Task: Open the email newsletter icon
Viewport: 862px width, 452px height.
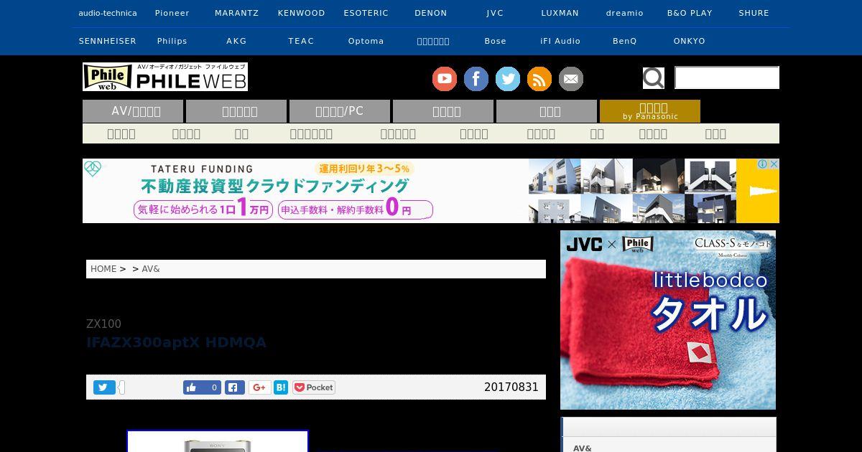Action: pos(571,79)
